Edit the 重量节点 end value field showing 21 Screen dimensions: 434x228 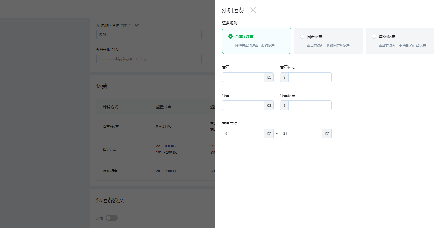point(301,134)
